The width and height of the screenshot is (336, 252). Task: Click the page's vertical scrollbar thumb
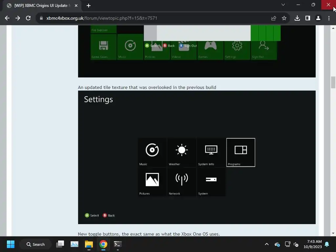pyautogui.click(x=333, y=82)
